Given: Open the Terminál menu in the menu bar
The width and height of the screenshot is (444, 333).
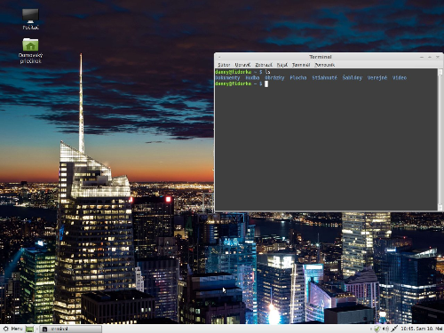Looking at the screenshot, I should tap(301, 65).
